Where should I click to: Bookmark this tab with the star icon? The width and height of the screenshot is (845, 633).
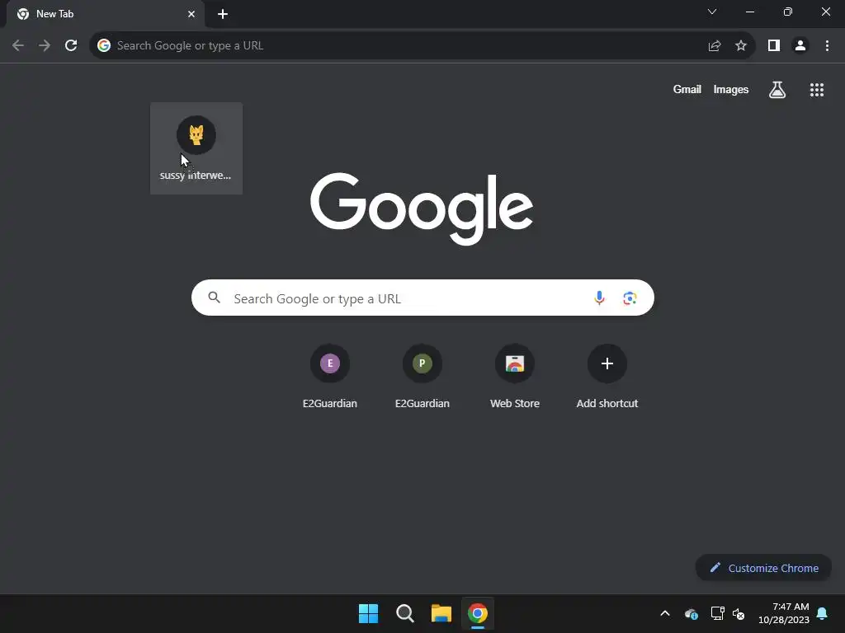coord(741,46)
